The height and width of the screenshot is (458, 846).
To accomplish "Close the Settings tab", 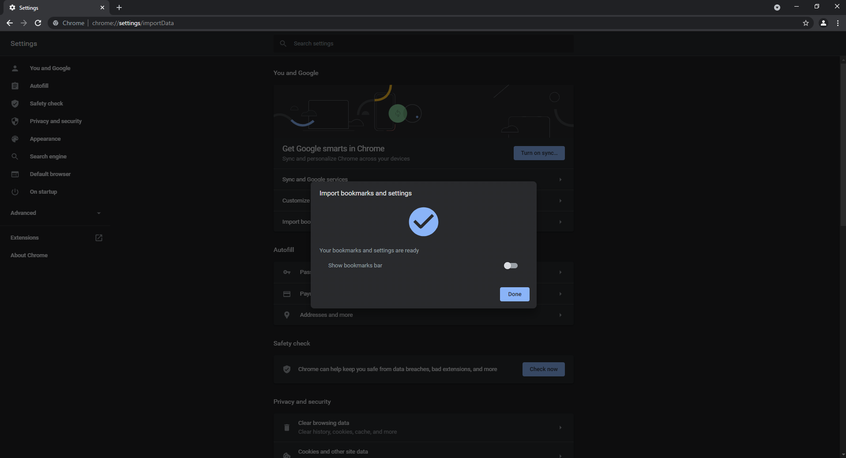I will pyautogui.click(x=102, y=8).
